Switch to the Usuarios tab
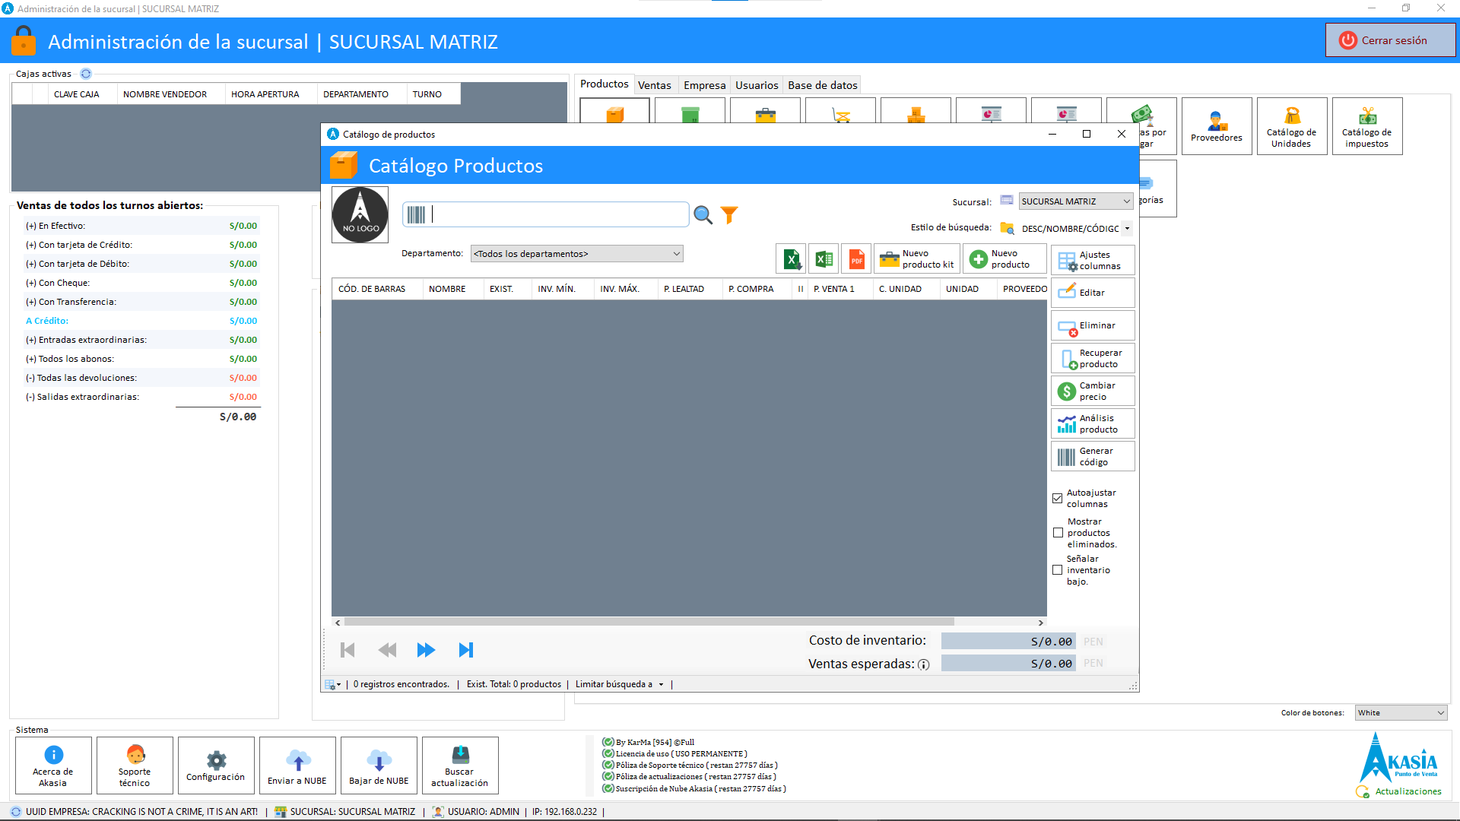1460x821 pixels. [757, 85]
